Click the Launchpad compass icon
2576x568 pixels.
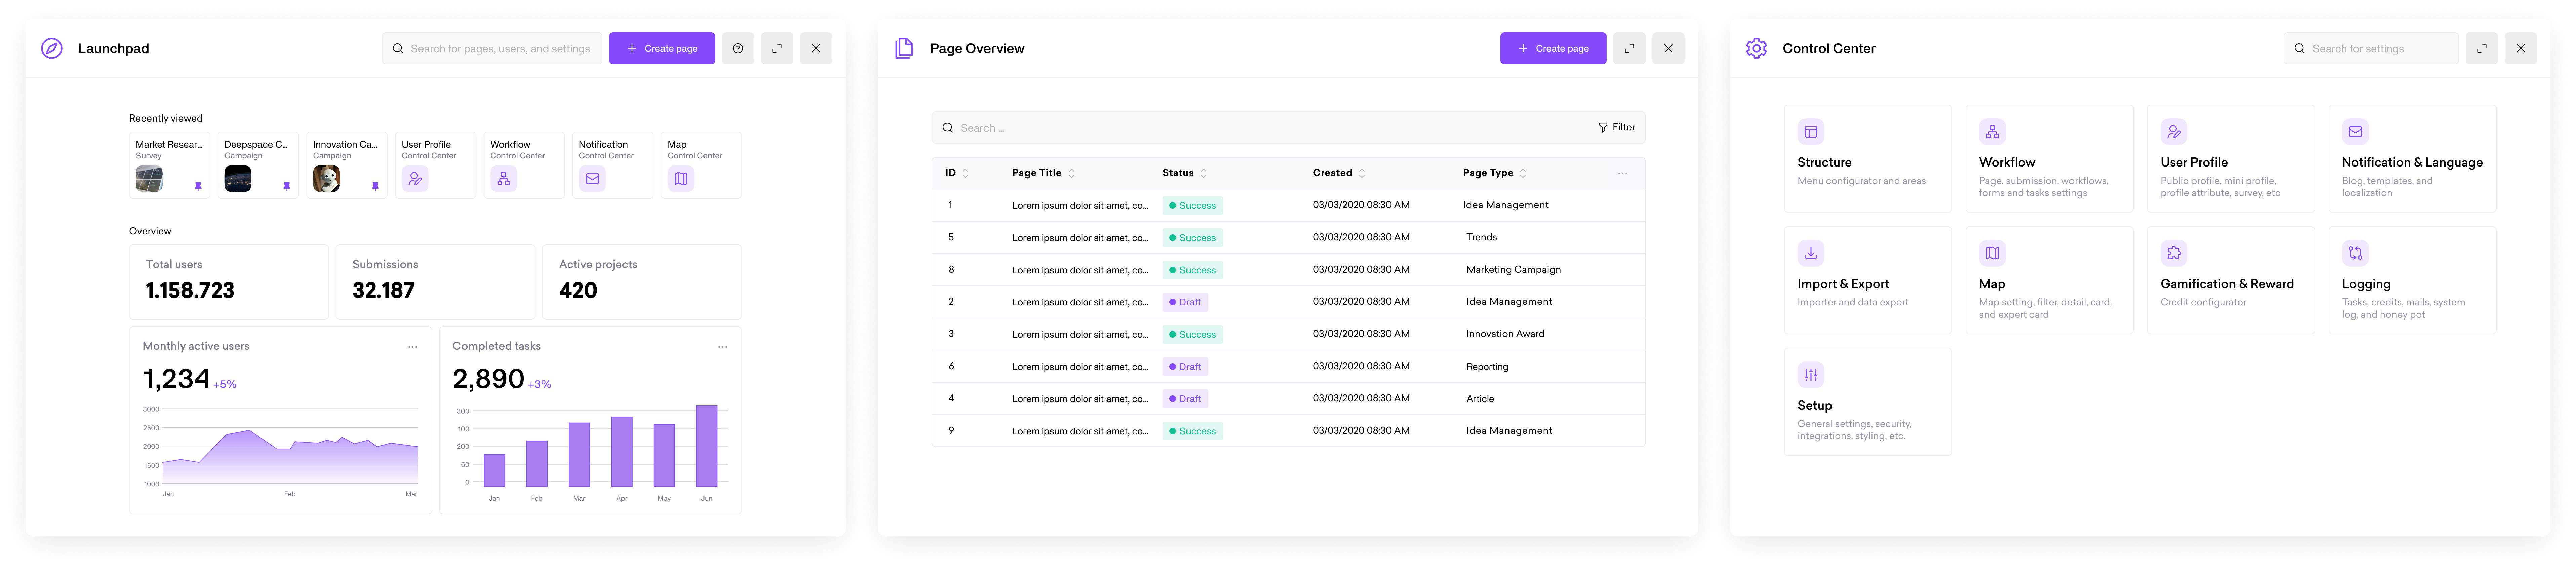(x=52, y=48)
